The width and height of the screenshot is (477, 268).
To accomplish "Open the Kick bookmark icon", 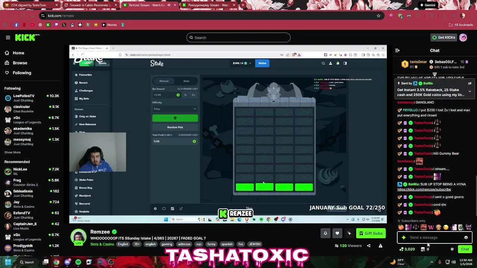I will [48, 25].
